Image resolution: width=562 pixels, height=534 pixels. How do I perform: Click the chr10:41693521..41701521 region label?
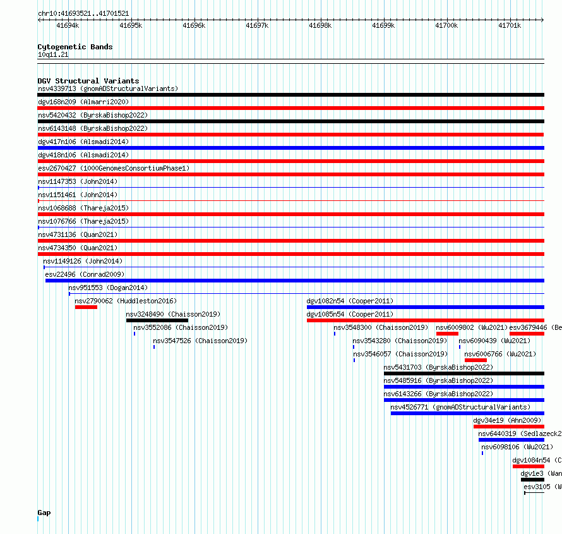coord(83,13)
